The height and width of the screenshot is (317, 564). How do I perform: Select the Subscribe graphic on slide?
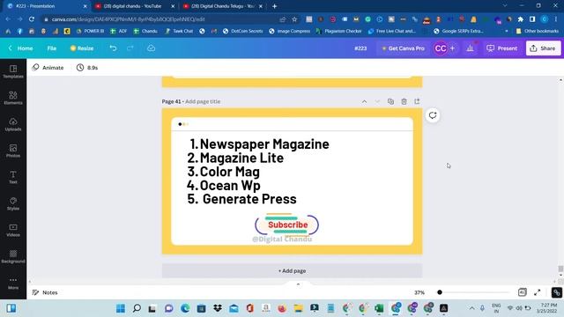(287, 225)
